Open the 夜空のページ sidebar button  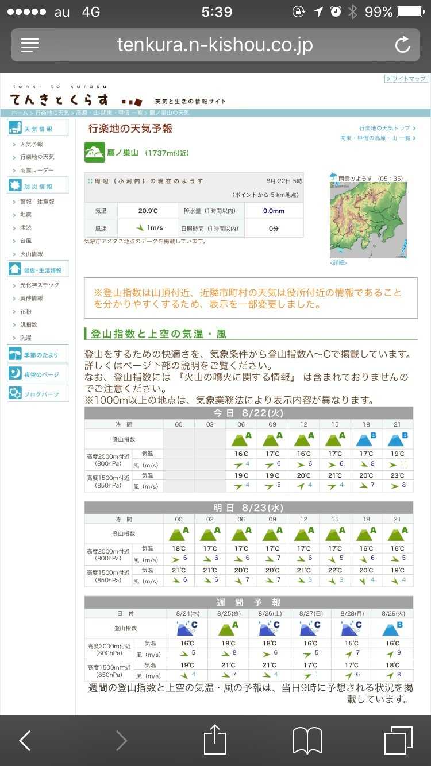click(x=38, y=374)
